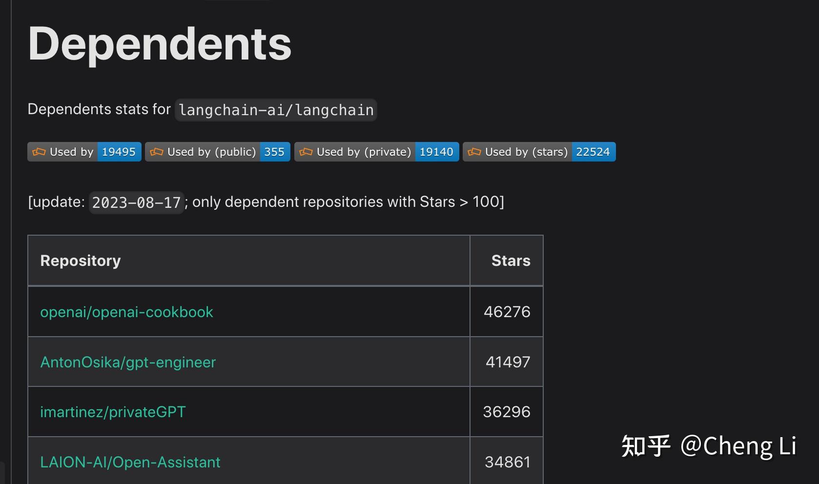Select the 2023-08-17 update date code span
Viewport: 819px width, 484px height.
[136, 202]
